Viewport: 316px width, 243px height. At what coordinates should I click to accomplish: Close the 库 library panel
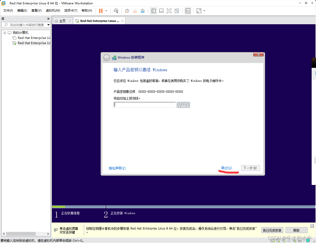click(x=48, y=19)
